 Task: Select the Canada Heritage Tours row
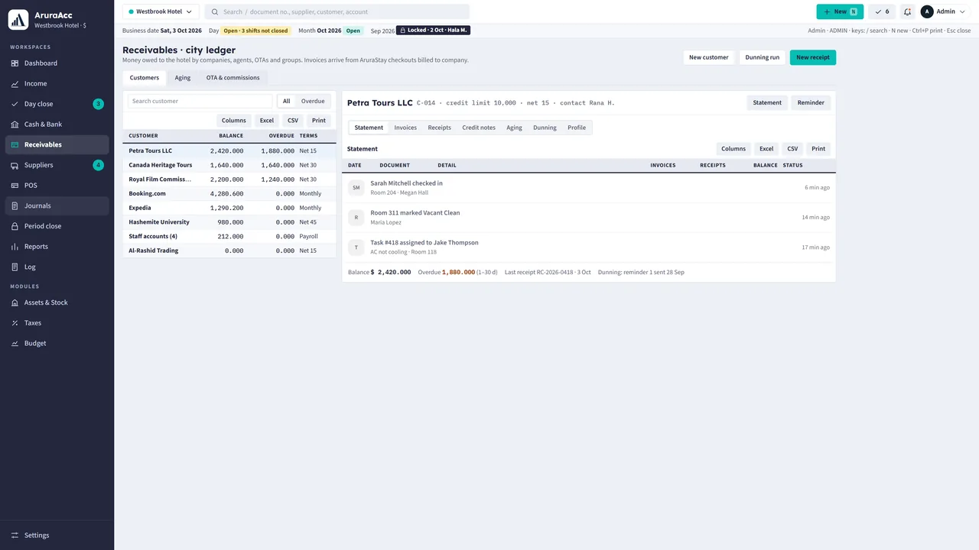click(229, 165)
